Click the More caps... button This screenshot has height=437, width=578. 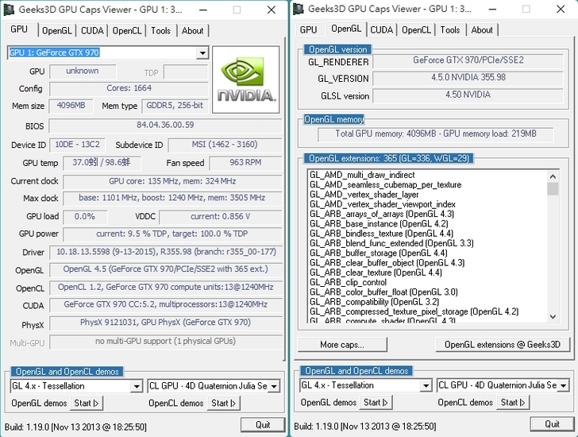[342, 345]
